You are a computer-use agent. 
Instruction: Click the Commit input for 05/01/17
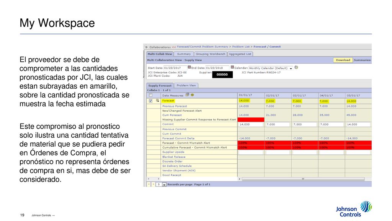pos(358,125)
